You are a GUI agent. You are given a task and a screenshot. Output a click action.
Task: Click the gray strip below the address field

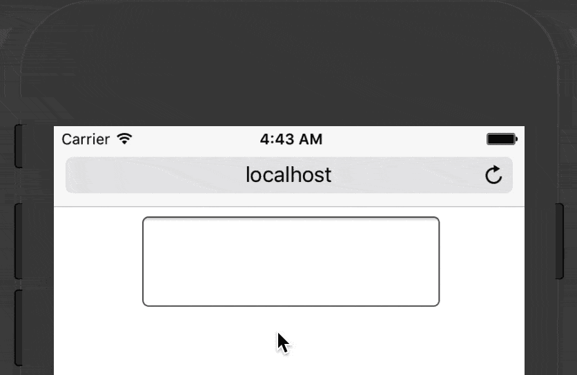289,200
